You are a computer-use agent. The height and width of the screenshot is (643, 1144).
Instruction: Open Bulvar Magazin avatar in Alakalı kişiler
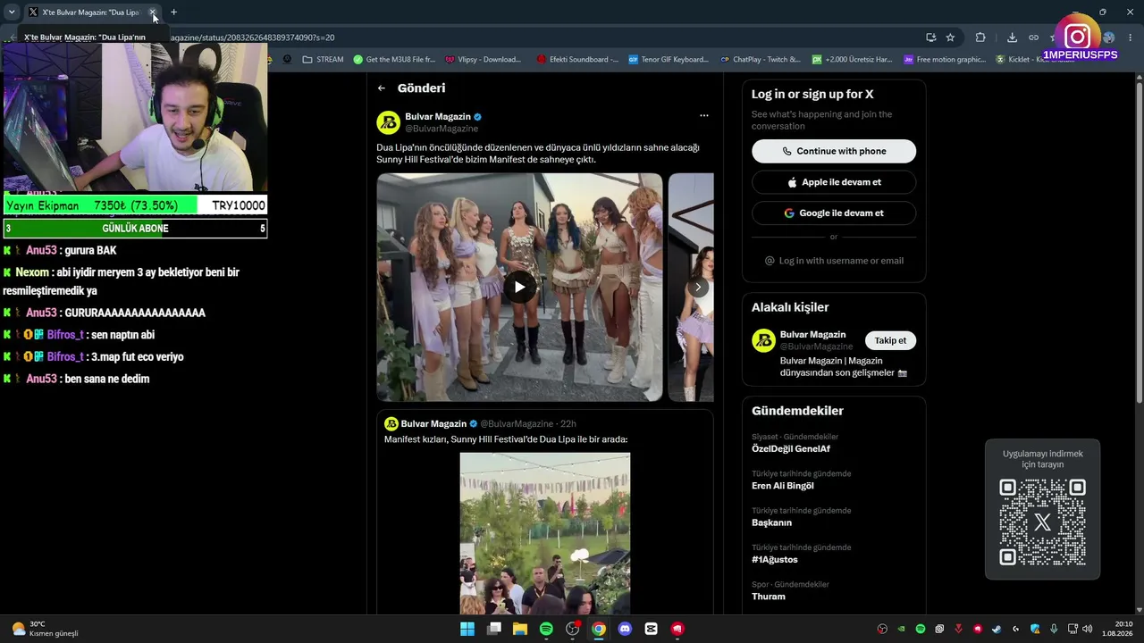tap(763, 340)
